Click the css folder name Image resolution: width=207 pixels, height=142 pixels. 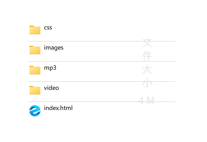click(x=48, y=28)
